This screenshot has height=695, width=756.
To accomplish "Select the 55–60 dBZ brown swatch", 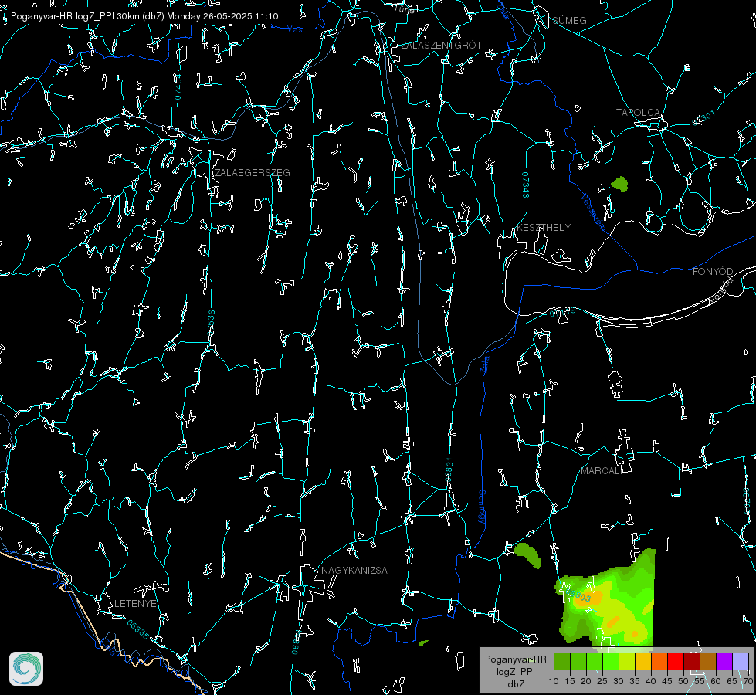I will coord(708,661).
